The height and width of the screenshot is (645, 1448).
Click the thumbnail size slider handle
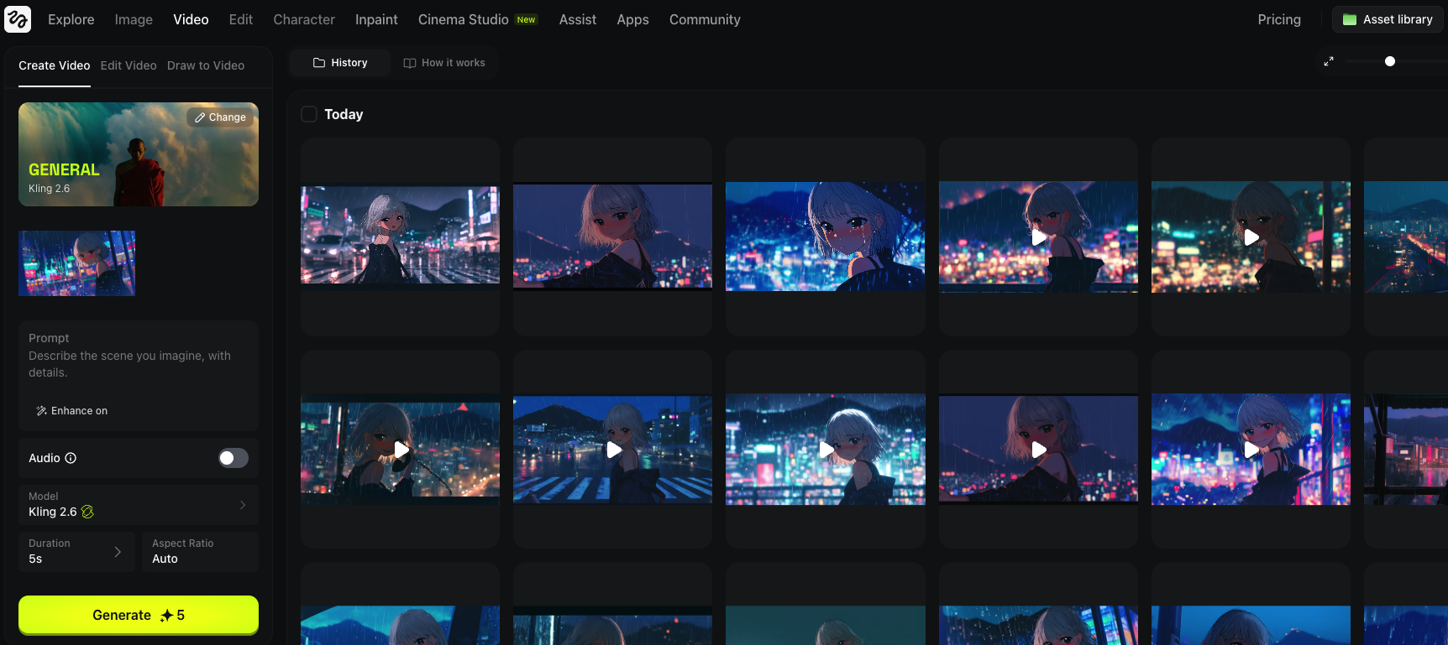click(1390, 61)
